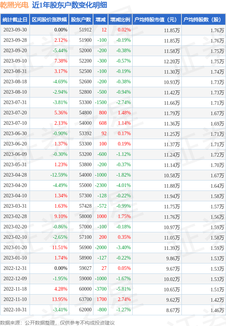Viewport: 226px width, 326px height.
Task: Click the 区间股价涨跌幅 column header
Action: point(49,20)
